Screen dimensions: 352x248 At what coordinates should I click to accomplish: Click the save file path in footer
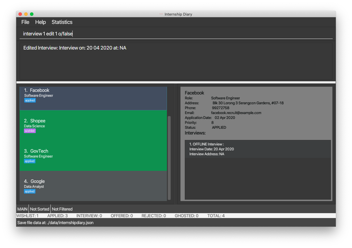(55, 223)
